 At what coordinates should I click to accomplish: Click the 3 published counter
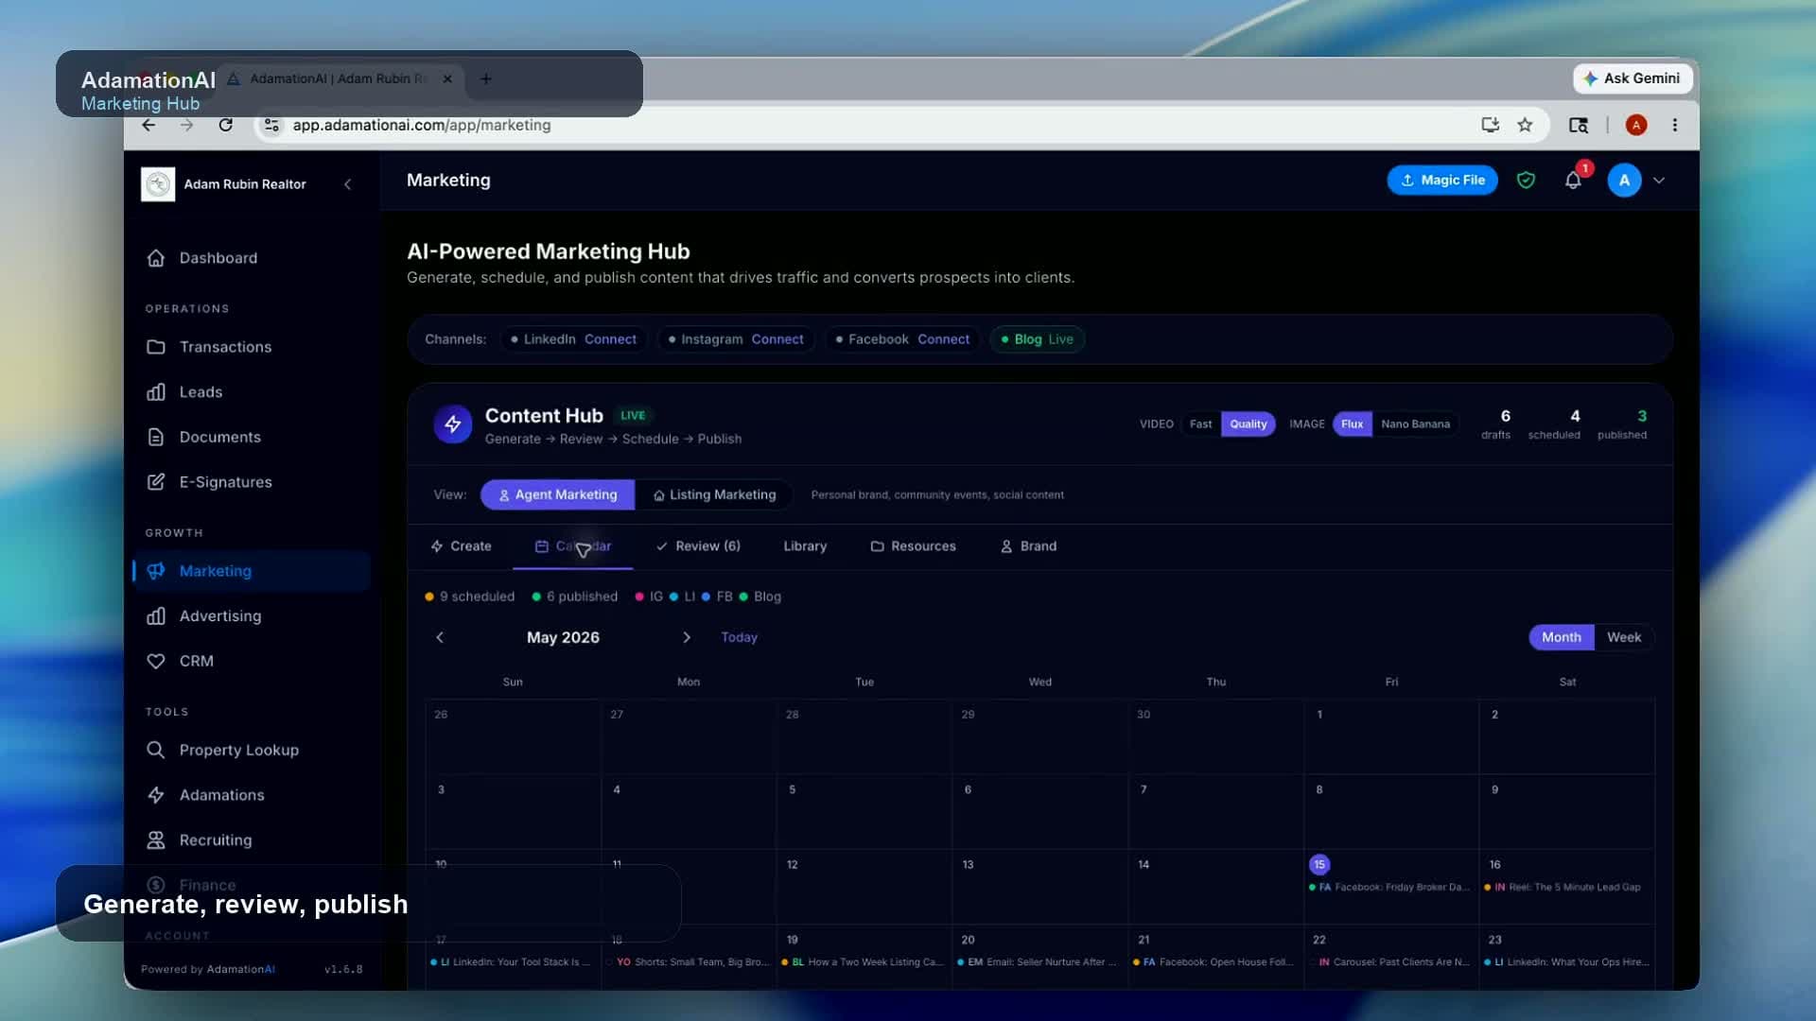point(1622,424)
